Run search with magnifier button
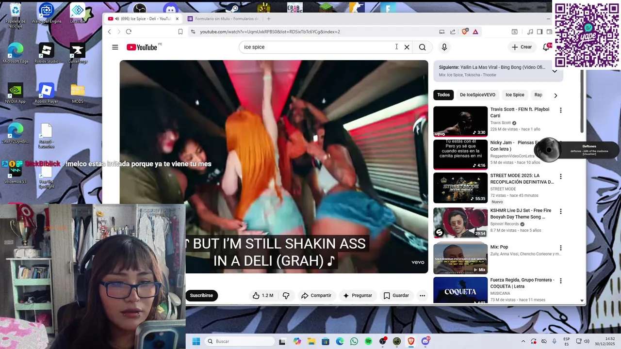 [x=423, y=47]
